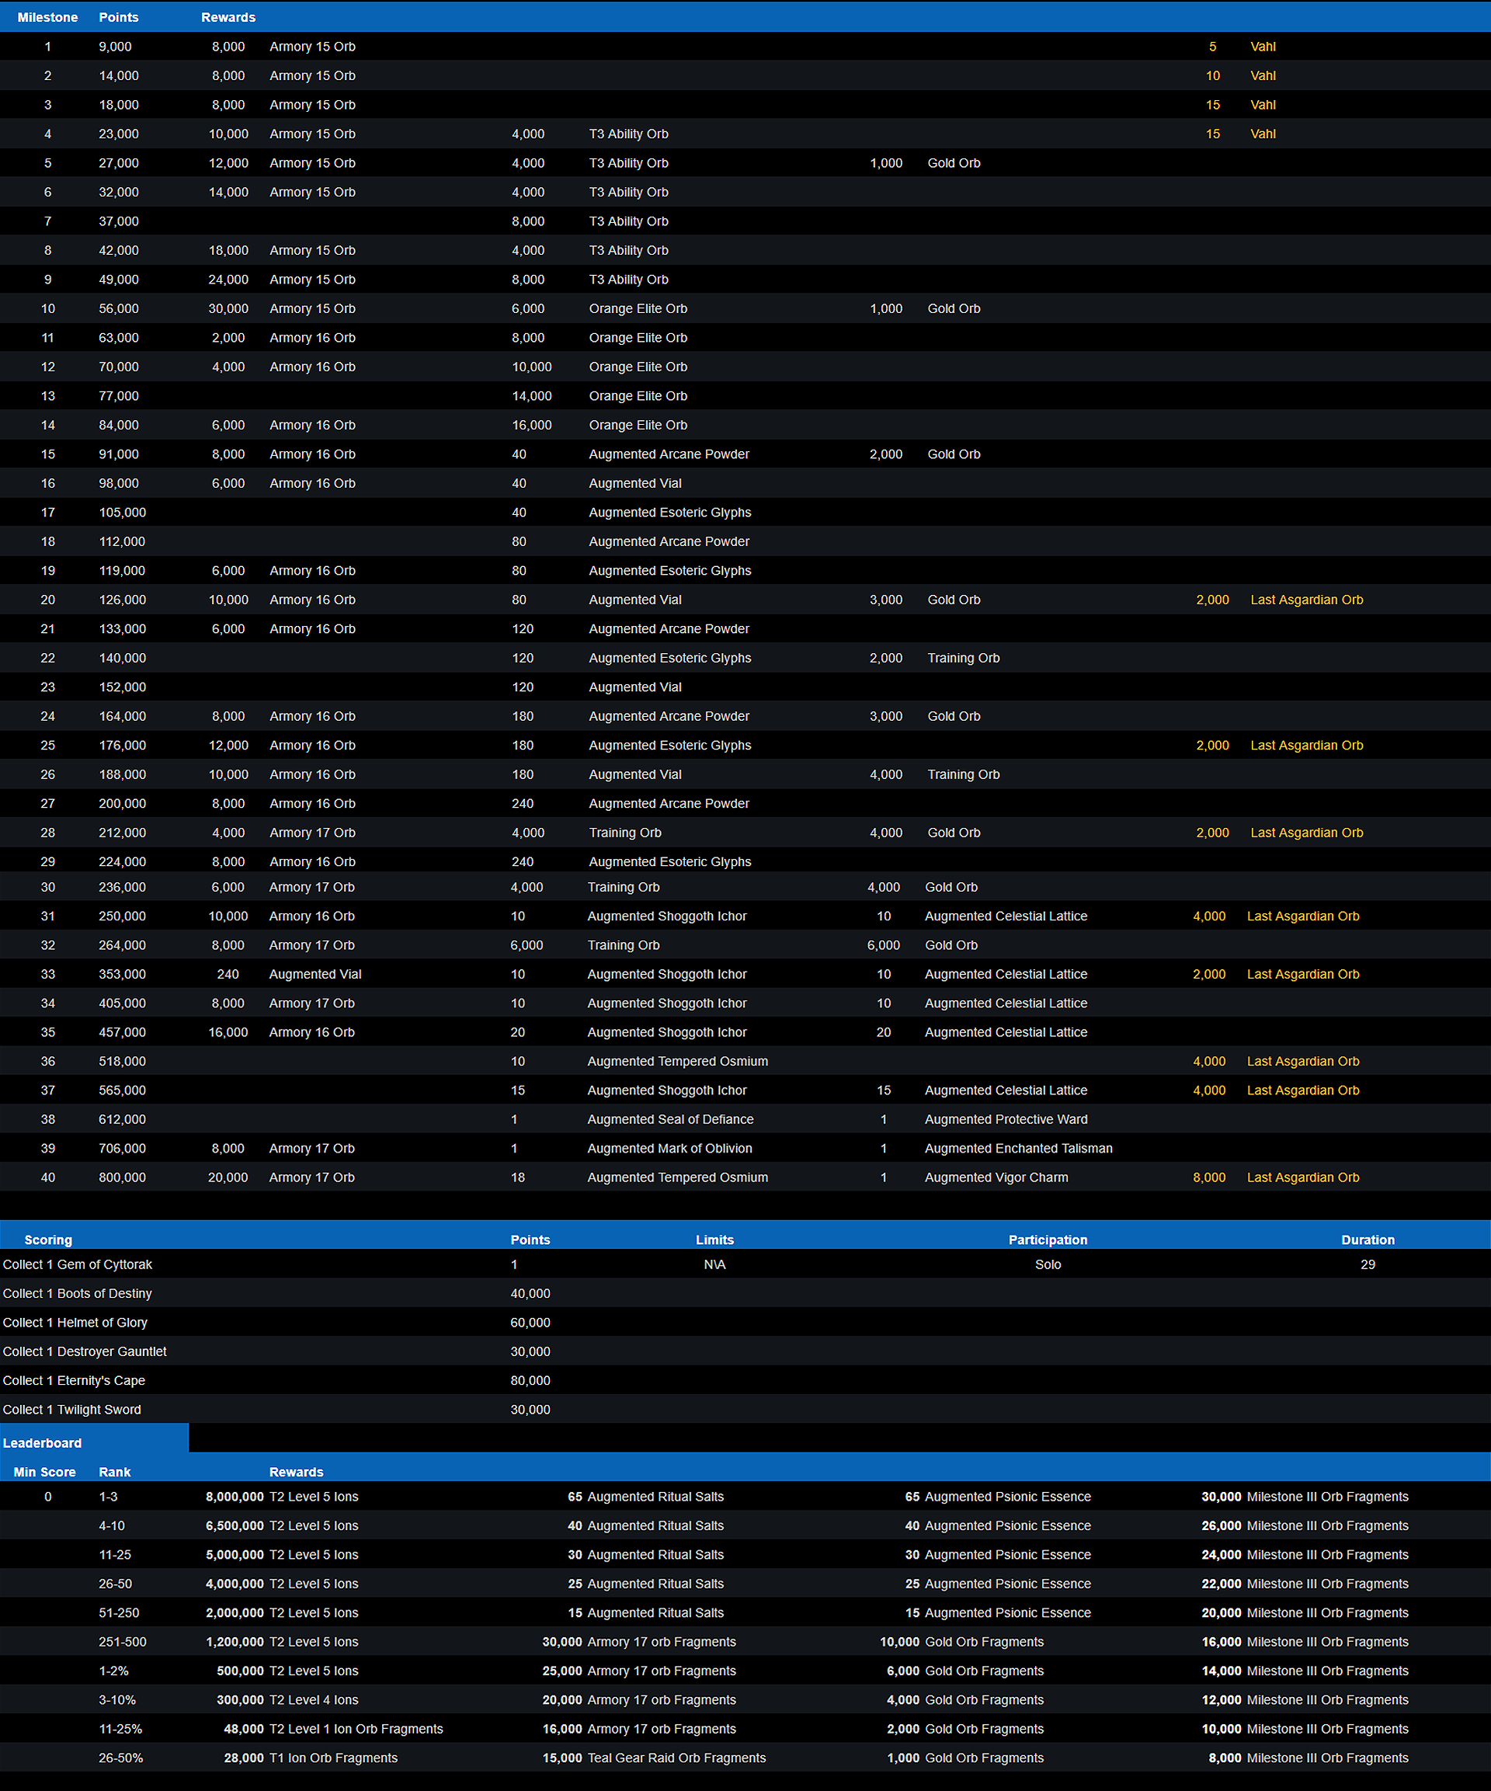Image resolution: width=1491 pixels, height=1791 pixels.
Task: Click Augmented Esoteric Glyphs in the 105,000 points row
Action: (x=669, y=513)
